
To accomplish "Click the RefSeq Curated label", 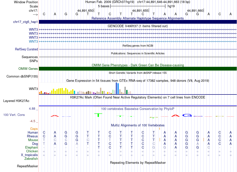I will [26, 49].
